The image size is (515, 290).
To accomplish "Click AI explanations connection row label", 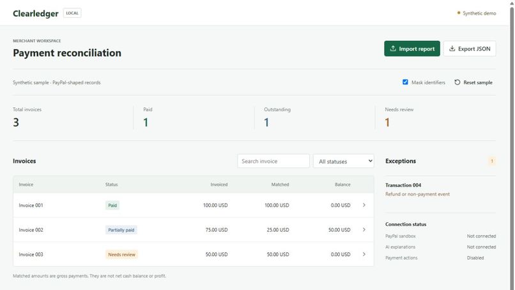I will (x=401, y=247).
